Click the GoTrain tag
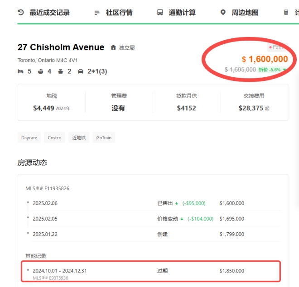The height and width of the screenshot is (287, 299). point(103,138)
